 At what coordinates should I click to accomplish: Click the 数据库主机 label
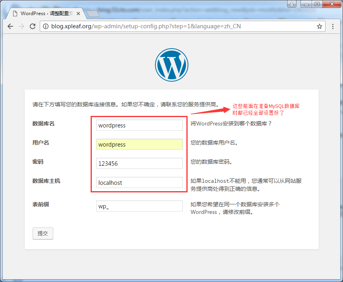tap(46, 181)
